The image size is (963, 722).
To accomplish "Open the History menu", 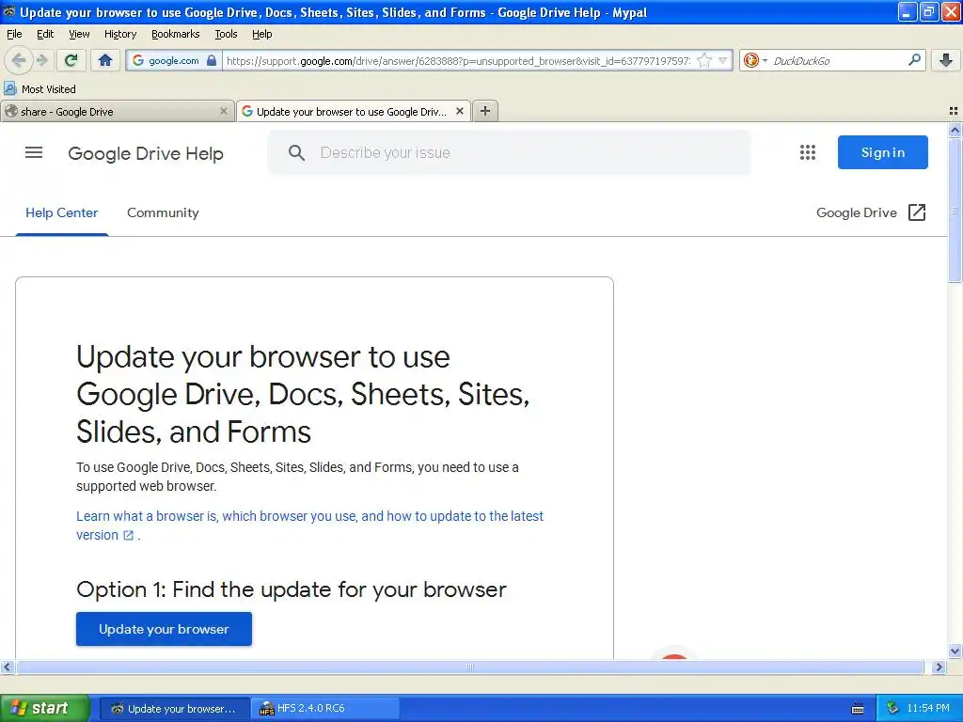I will pos(120,34).
